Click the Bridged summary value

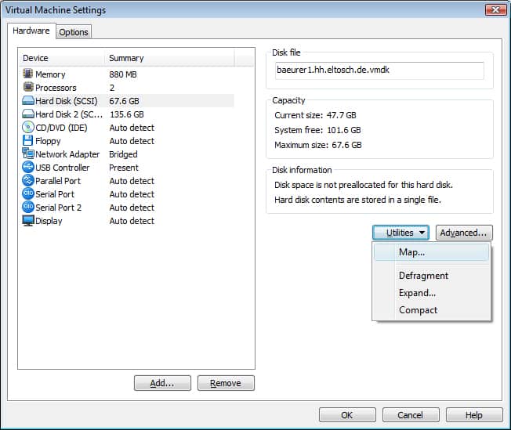pyautogui.click(x=123, y=154)
